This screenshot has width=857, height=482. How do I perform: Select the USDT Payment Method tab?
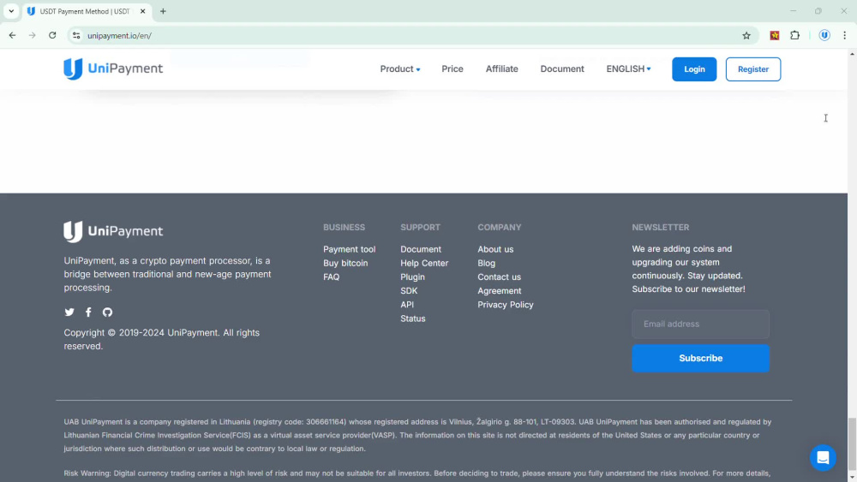(x=87, y=11)
